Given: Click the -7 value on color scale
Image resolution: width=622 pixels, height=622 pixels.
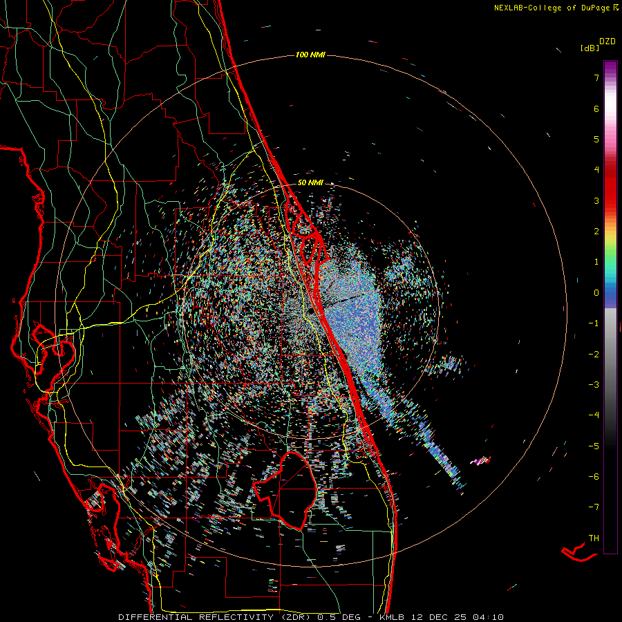Looking at the screenshot, I should tap(594, 507).
